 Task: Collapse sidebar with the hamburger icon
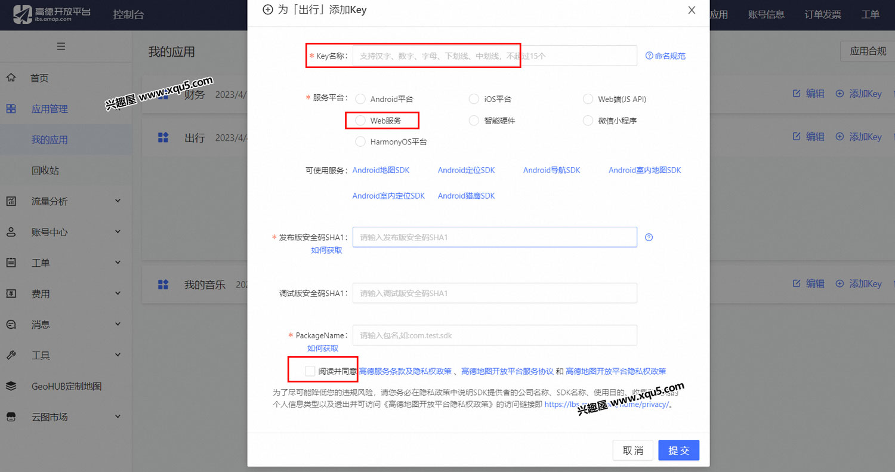(61, 46)
